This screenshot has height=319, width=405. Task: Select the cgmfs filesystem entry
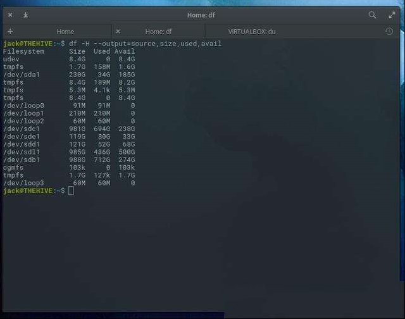pyautogui.click(x=13, y=168)
